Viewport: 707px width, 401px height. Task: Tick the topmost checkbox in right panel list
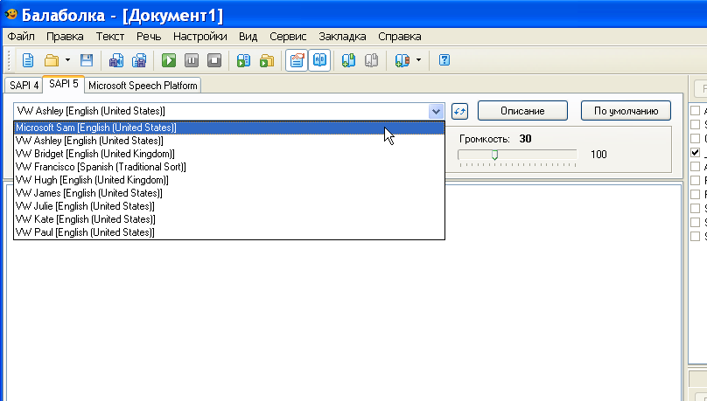tap(695, 111)
